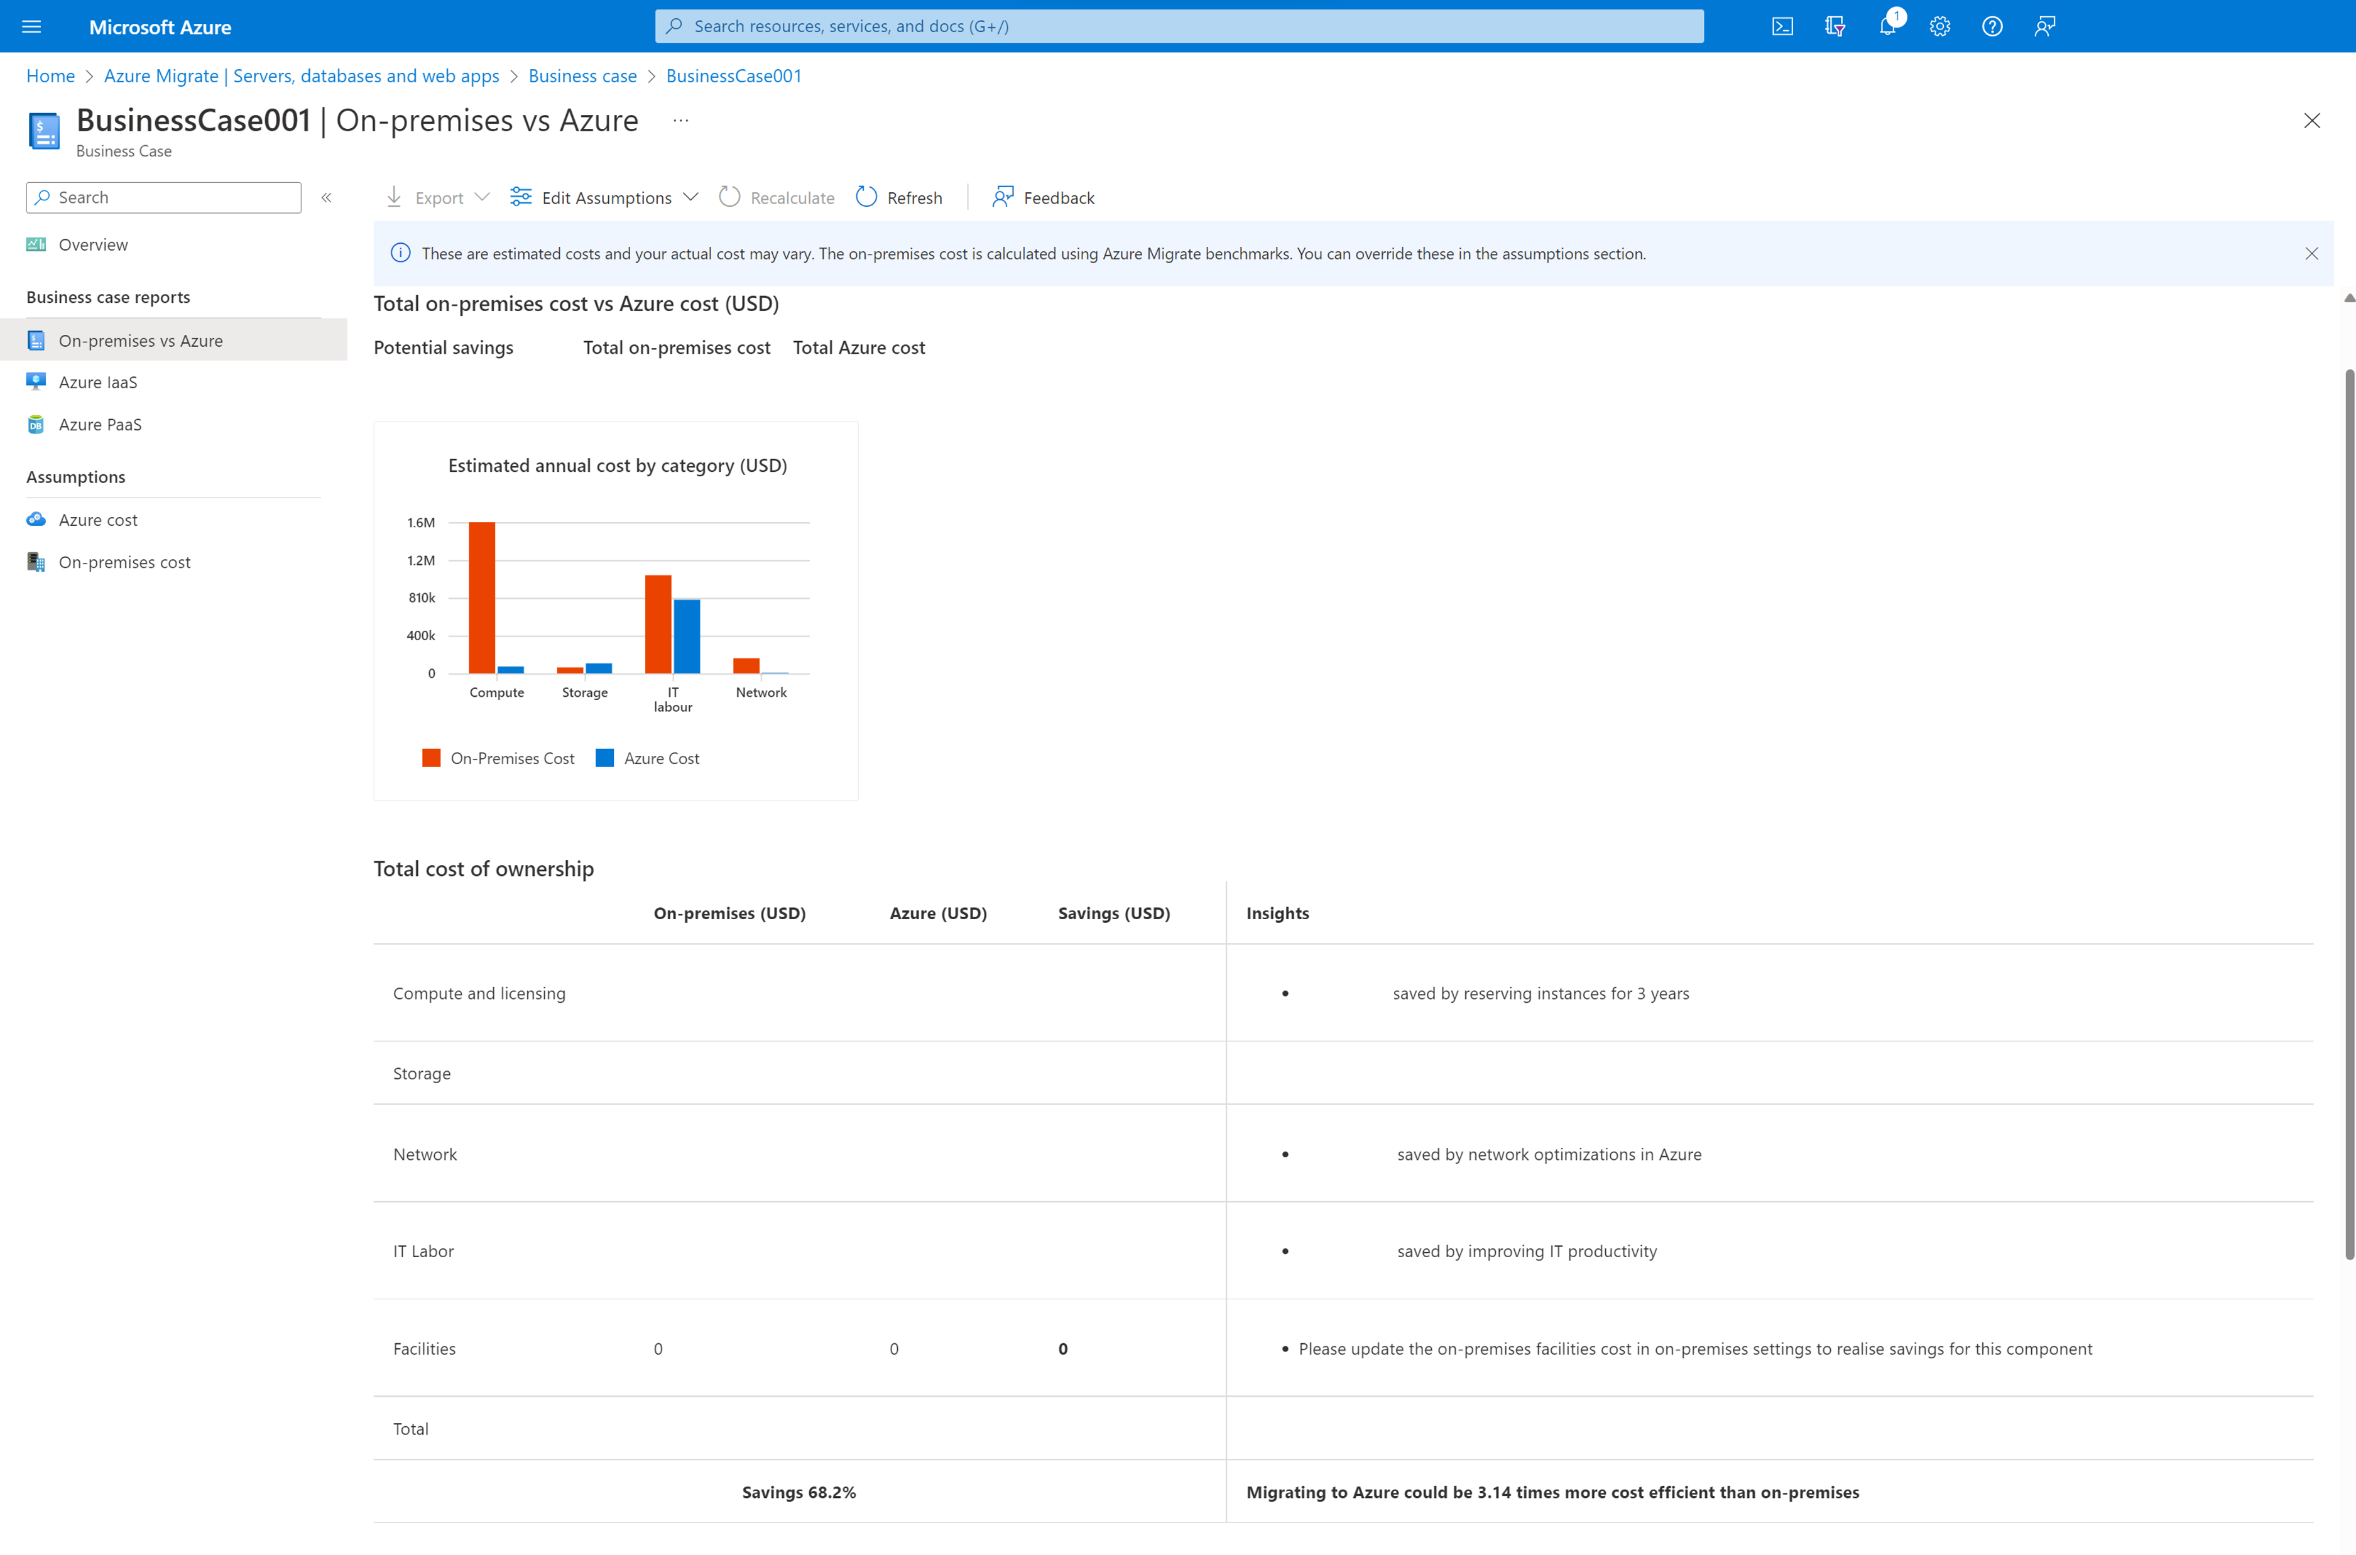The image size is (2356, 1555).
Task: Toggle the On-premises cost assumptions settings
Action: 123,560
